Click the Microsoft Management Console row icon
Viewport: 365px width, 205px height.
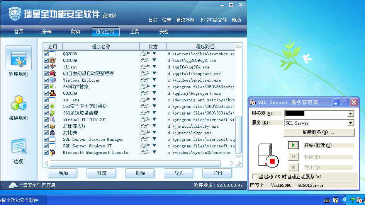coord(53,152)
